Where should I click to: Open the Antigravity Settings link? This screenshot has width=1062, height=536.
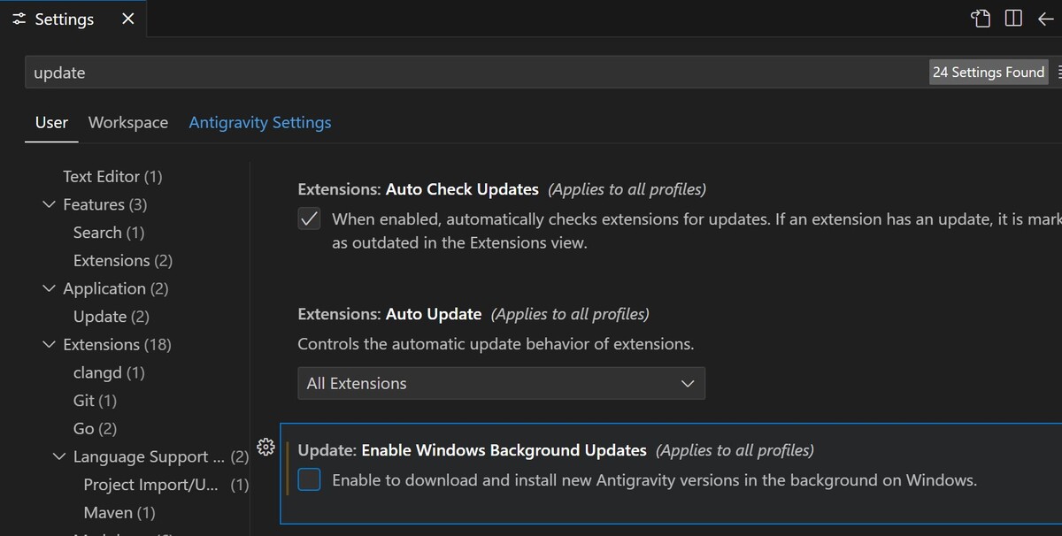(x=260, y=123)
